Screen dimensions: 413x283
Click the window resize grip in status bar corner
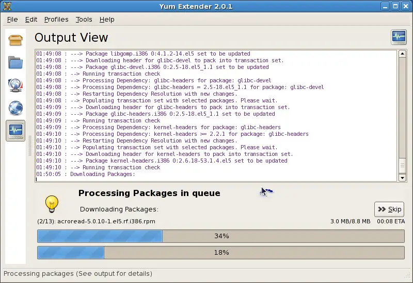tap(408, 275)
